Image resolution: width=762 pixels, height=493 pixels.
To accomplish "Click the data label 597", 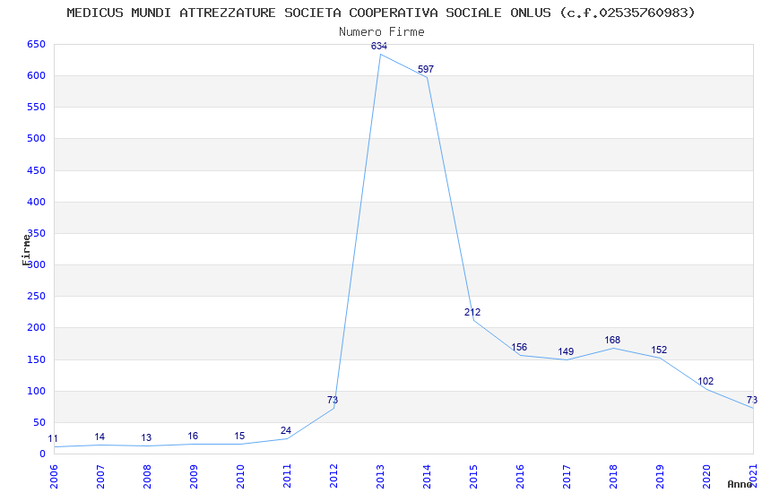I will [426, 69].
